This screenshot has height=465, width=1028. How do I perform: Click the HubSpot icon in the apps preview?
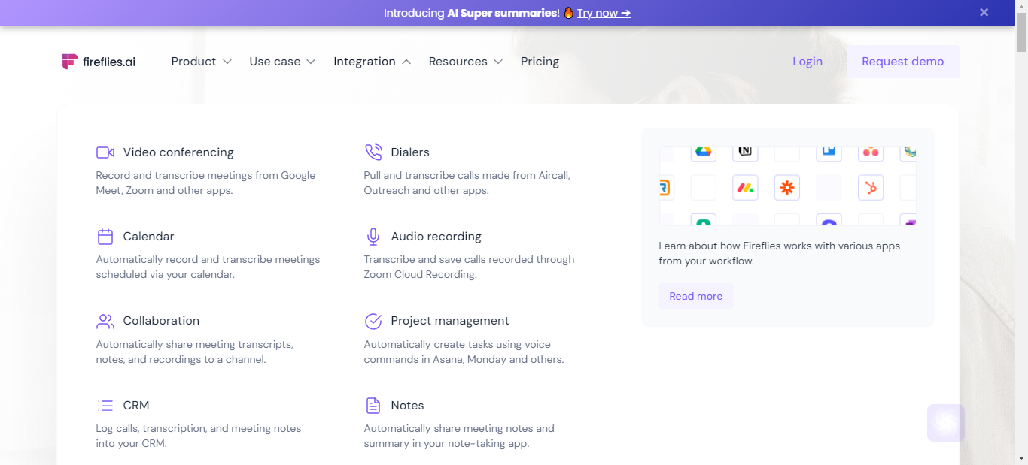[871, 187]
